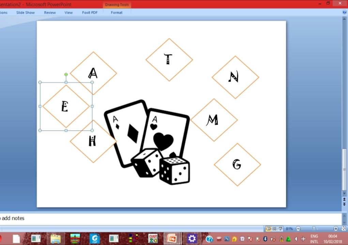Go to previous slide double-arrow button

tap(344, 200)
